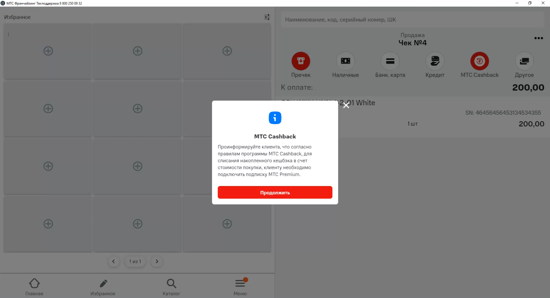Add favorite in second row, first tile
The image size is (550, 298).
(x=48, y=108)
